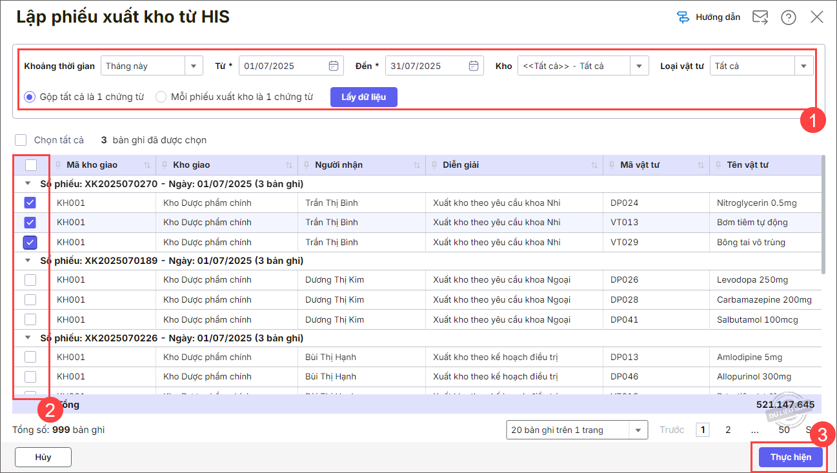Viewport: 837px width, 473px height.
Task: Uncheck the Nitroglycerin 0.5mg row checkbox
Action: tap(30, 203)
